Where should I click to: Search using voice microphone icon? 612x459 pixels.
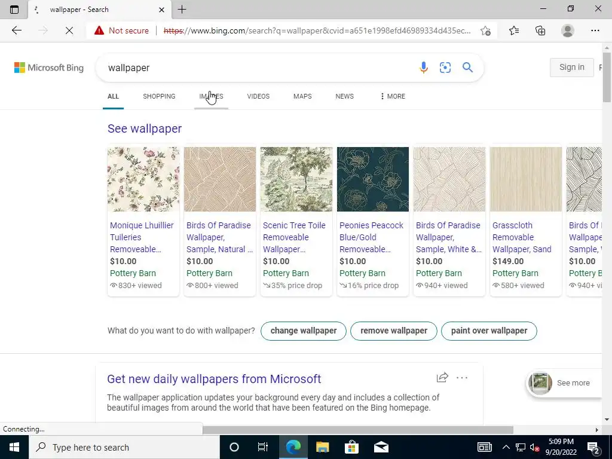pyautogui.click(x=424, y=68)
